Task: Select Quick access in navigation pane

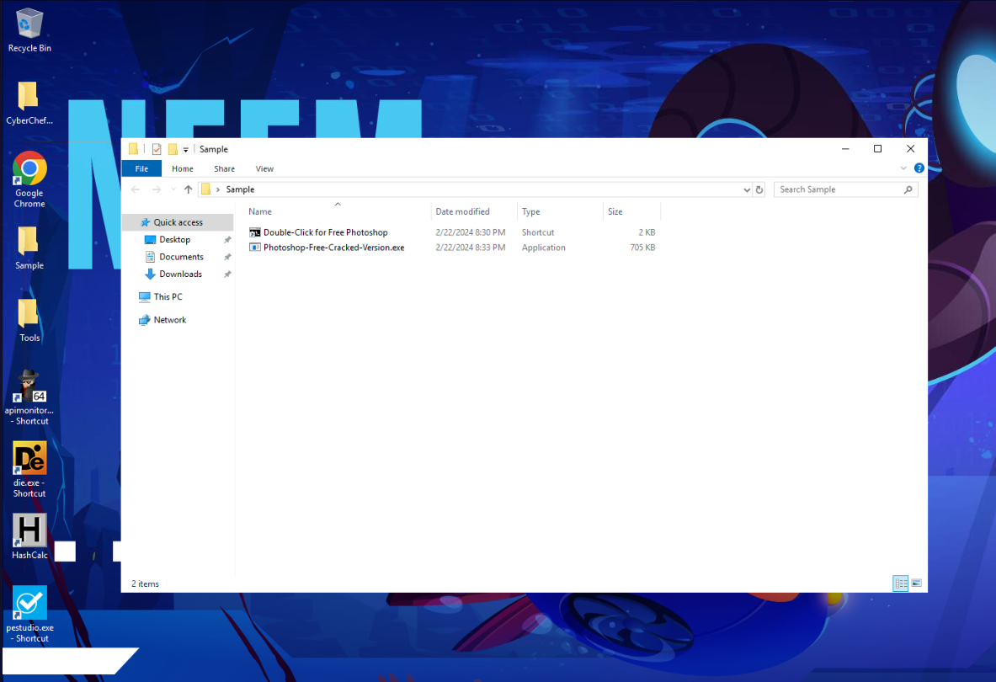Action: (x=178, y=222)
